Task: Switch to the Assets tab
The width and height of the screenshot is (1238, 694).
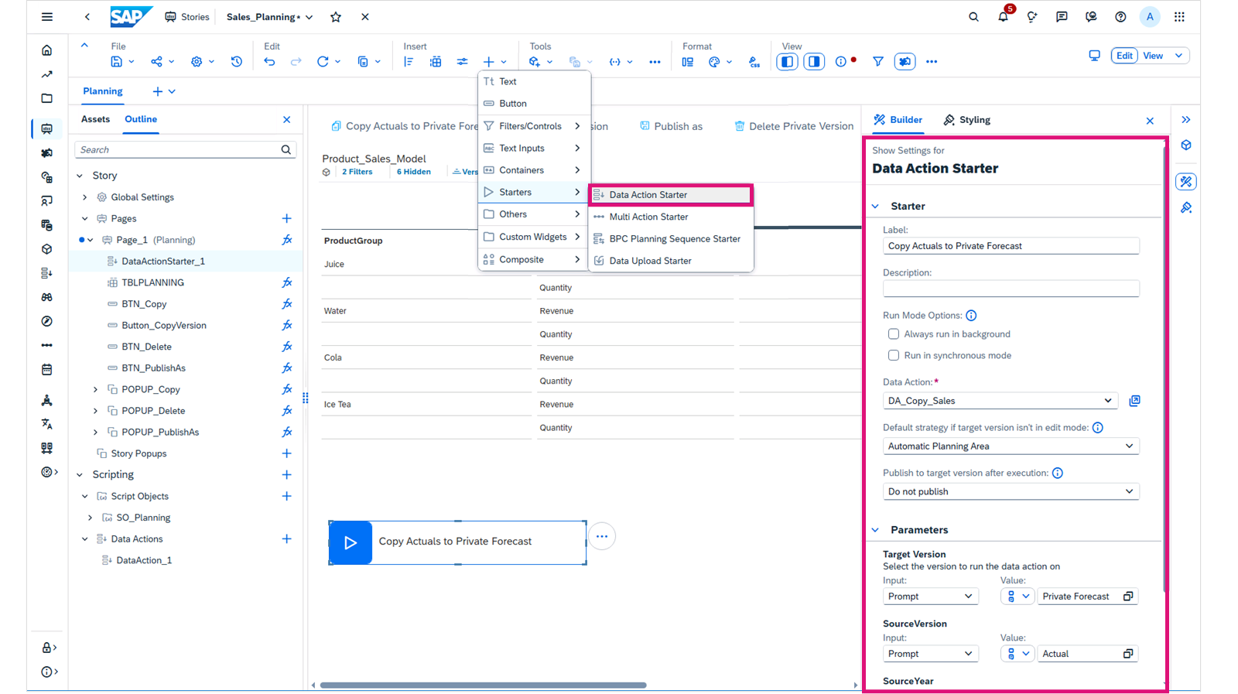Action: (95, 119)
